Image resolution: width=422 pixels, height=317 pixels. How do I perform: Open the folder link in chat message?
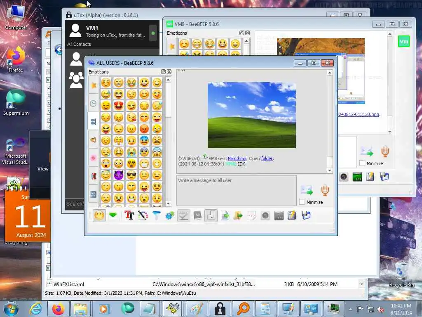coord(267,158)
